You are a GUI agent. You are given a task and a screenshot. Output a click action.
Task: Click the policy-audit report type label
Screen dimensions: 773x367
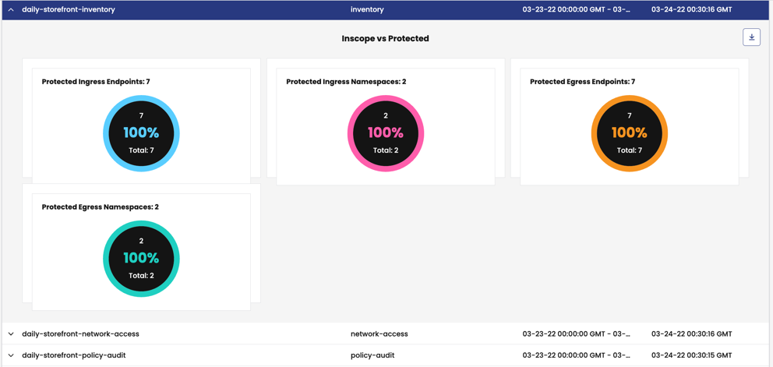(372, 355)
